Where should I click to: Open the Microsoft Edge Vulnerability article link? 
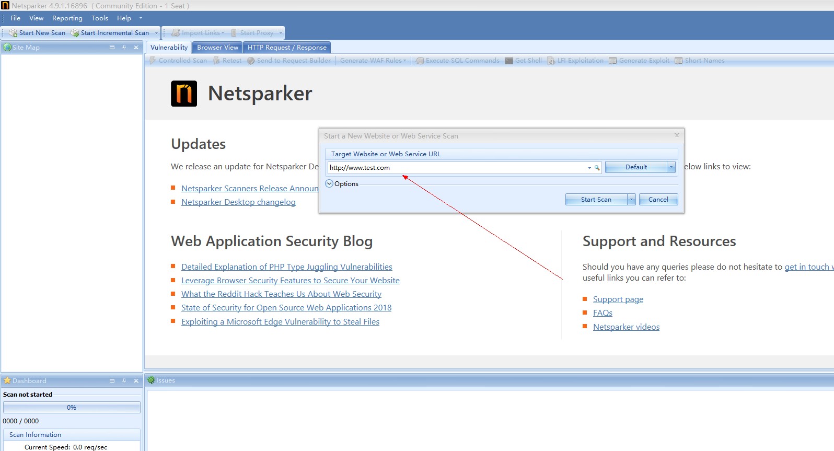(x=280, y=322)
